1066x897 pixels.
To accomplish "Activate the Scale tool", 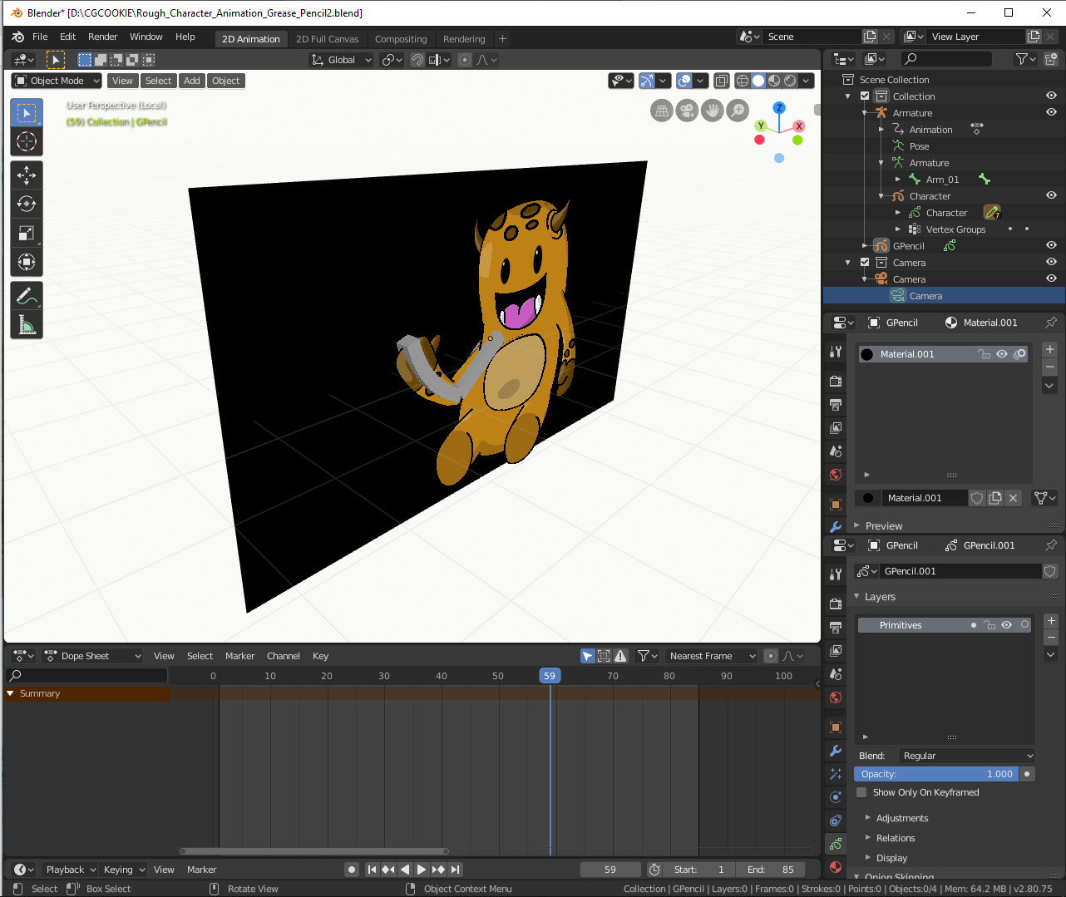I will click(27, 234).
